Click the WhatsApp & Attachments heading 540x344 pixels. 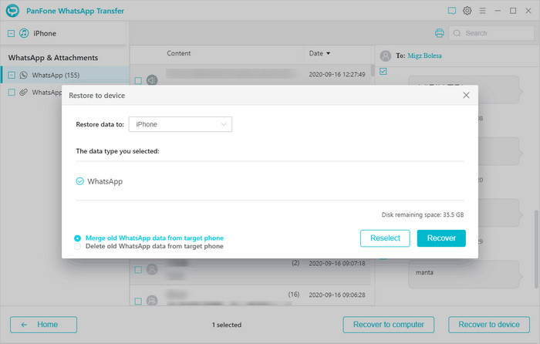coord(53,58)
